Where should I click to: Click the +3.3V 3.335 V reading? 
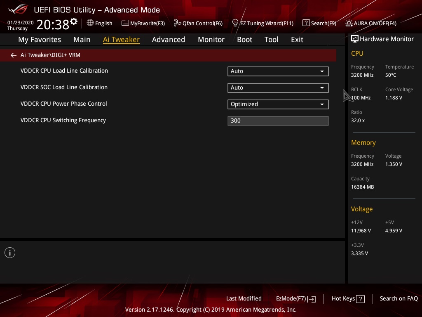359,253
